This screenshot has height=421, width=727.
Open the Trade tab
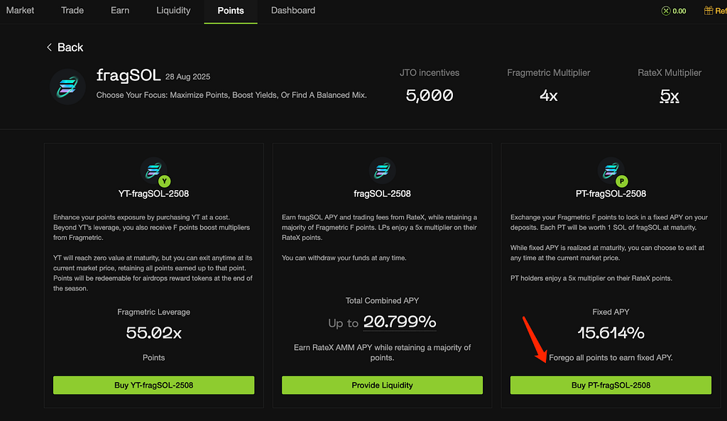tap(72, 10)
